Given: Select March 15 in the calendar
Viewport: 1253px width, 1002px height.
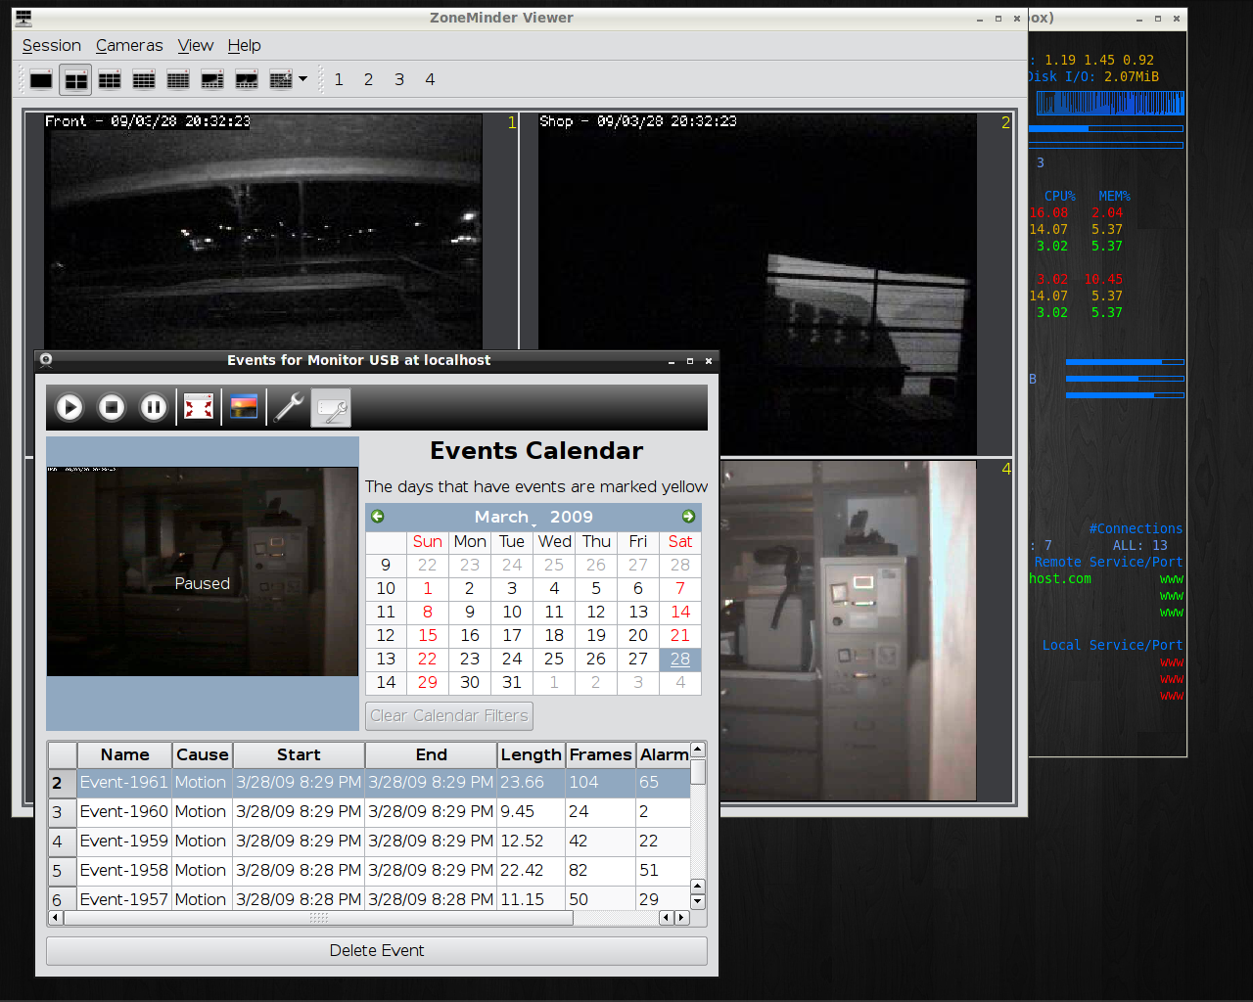Looking at the screenshot, I should point(428,635).
